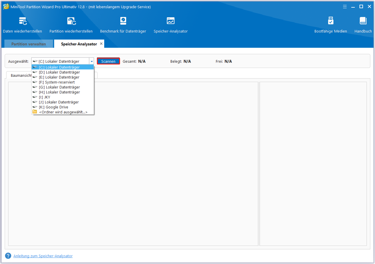Open Daten wiederherstellen tool
This screenshot has height=264, width=375.
coord(23,25)
